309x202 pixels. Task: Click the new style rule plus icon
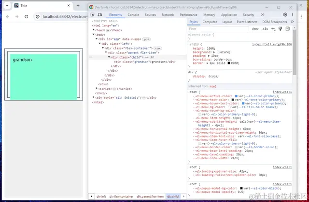pos(273,29)
